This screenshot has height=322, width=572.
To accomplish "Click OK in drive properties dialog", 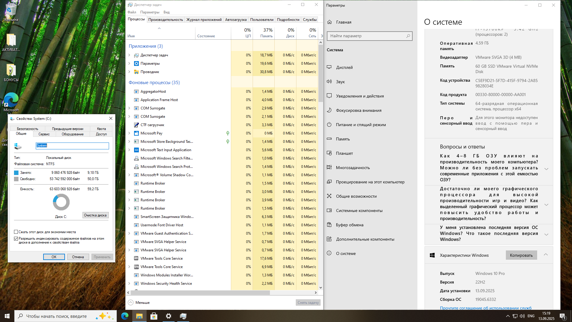I will pyautogui.click(x=54, y=257).
